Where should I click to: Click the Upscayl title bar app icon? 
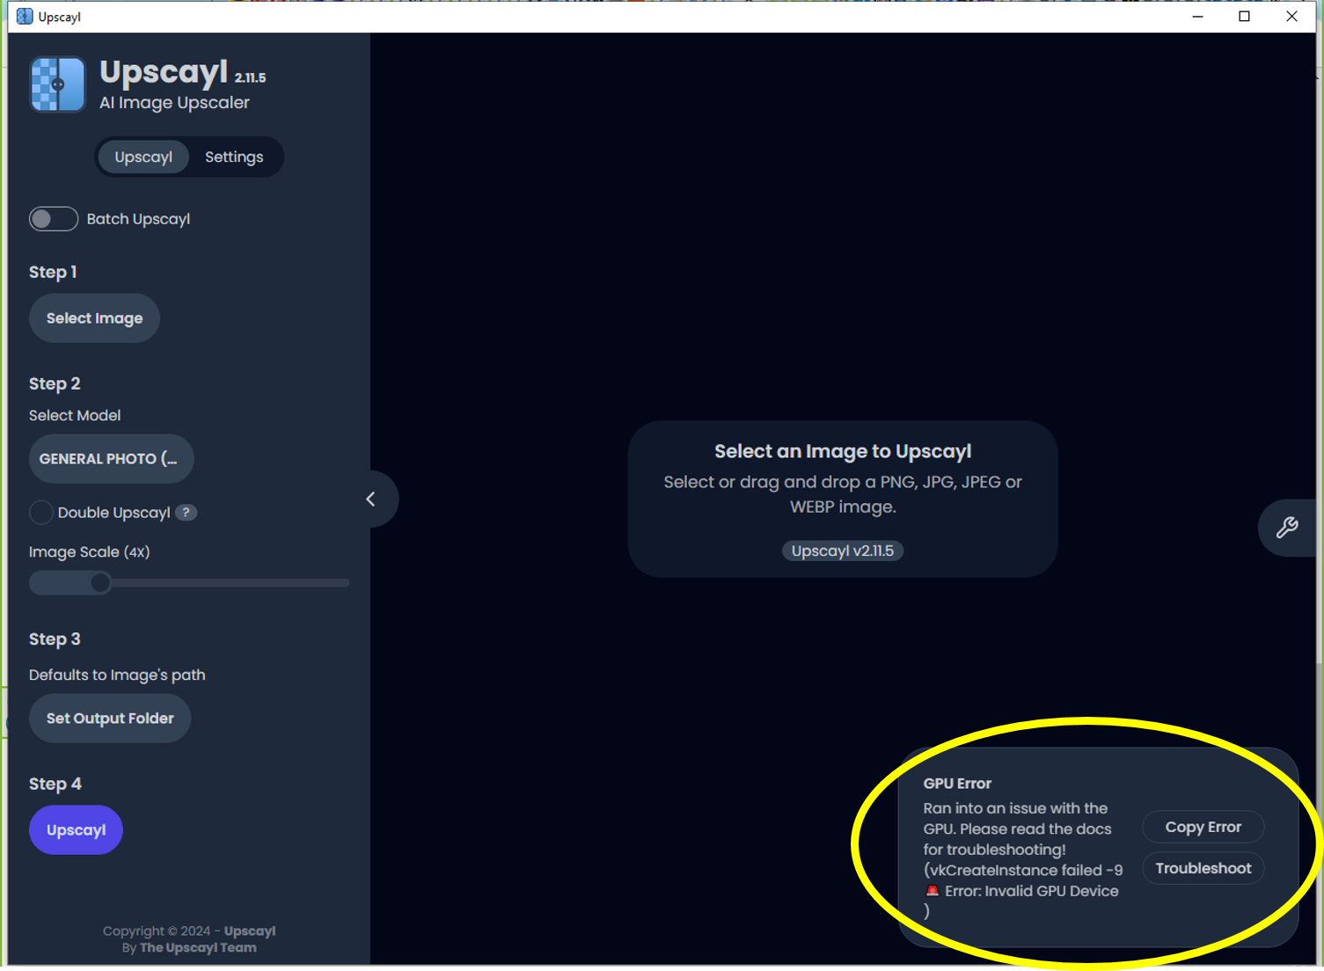(x=25, y=17)
